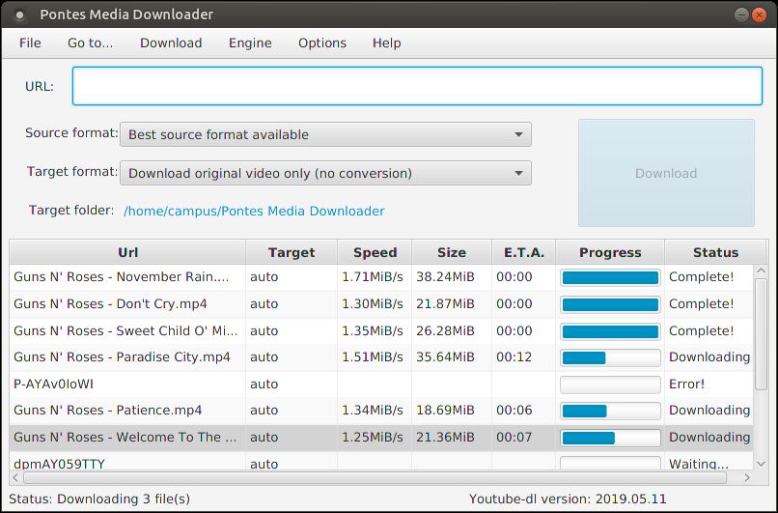778x513 pixels.
Task: Select the November Rain download row
Action: point(122,277)
